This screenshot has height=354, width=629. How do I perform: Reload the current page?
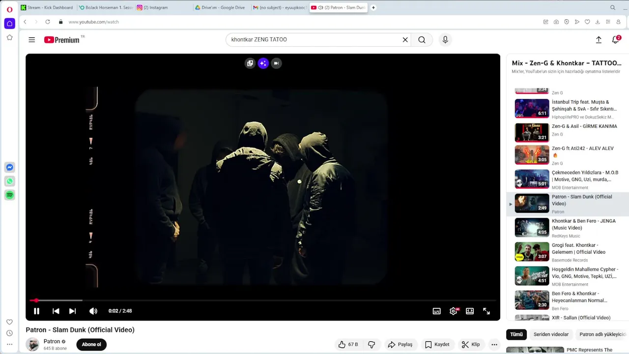48,22
